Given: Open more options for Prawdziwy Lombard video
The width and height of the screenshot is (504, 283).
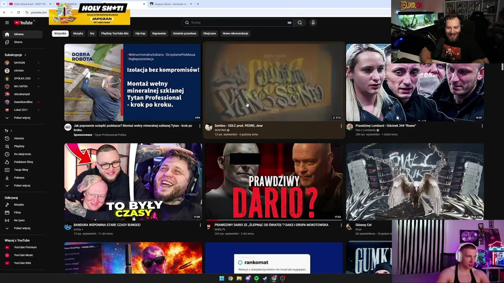Looking at the screenshot, I should click(x=482, y=126).
